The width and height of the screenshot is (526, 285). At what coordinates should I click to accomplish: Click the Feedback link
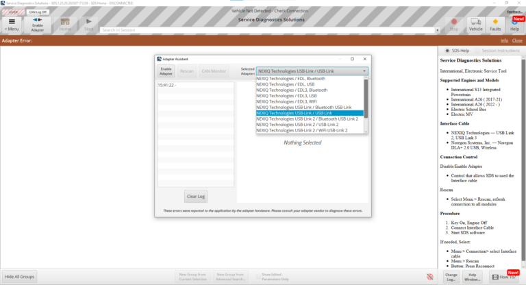[x=514, y=12]
